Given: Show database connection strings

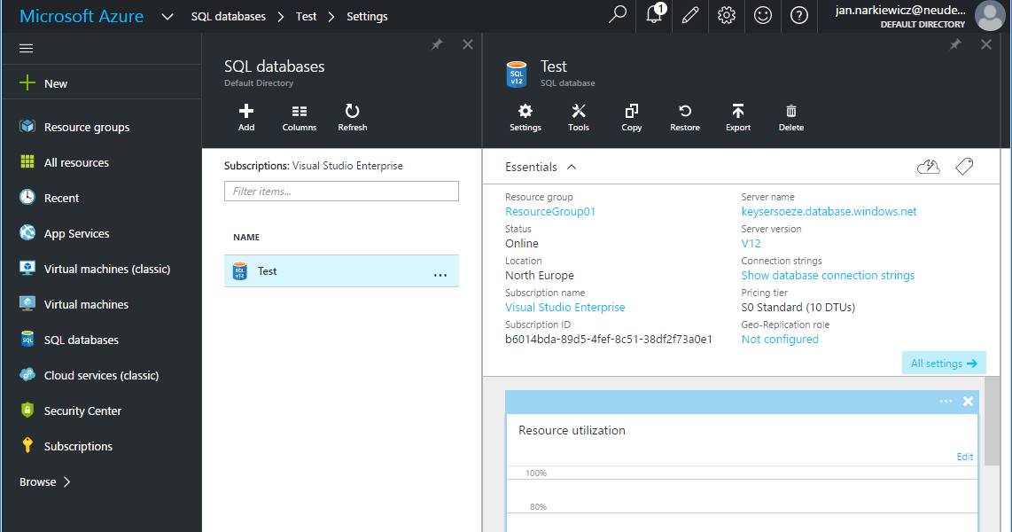Looking at the screenshot, I should pos(828,275).
